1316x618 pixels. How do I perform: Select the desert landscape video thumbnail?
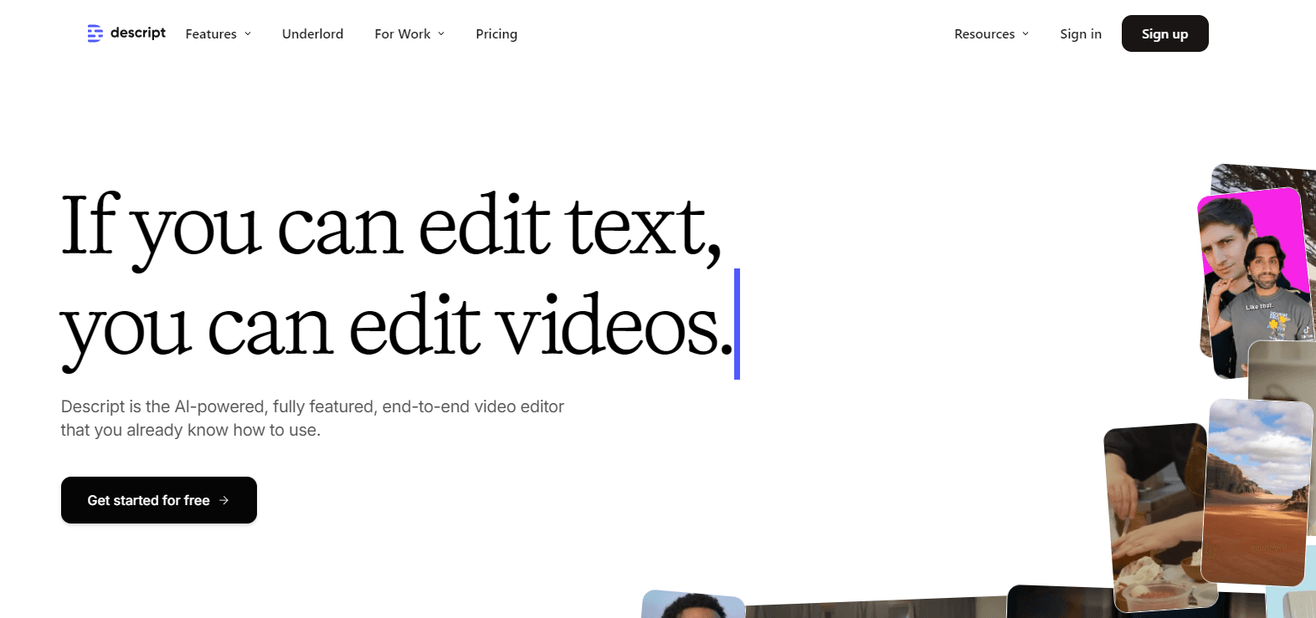(1257, 492)
